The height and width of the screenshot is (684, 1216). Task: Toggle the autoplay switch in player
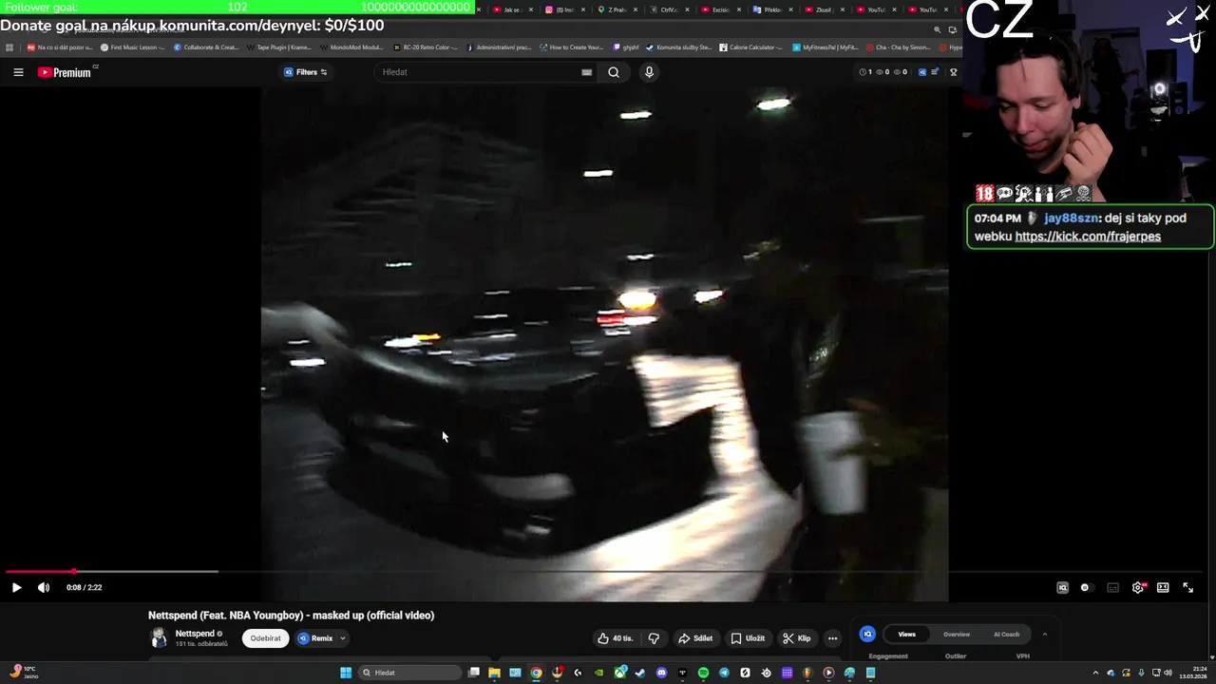tap(1086, 587)
